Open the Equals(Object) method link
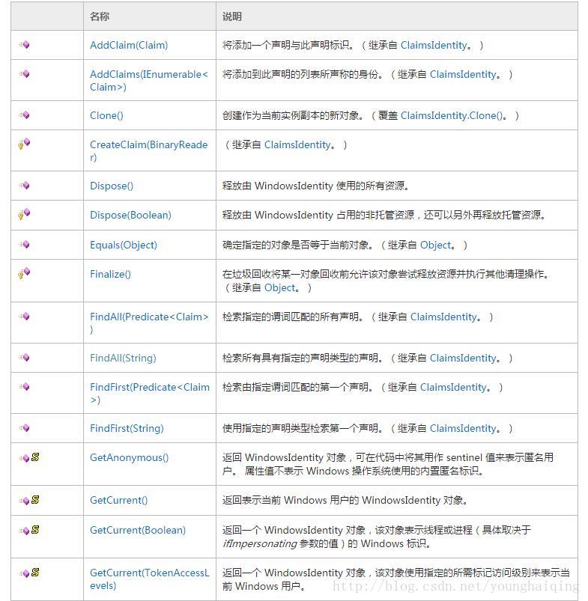Screen dimensions: 588x601 coord(124,245)
